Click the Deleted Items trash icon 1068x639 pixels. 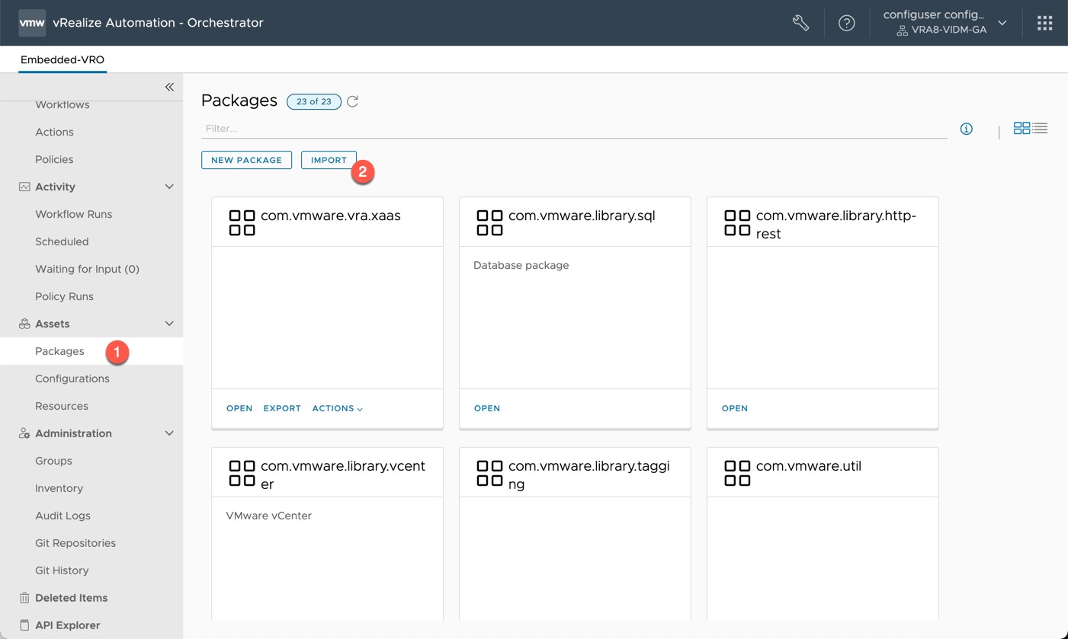click(x=24, y=598)
